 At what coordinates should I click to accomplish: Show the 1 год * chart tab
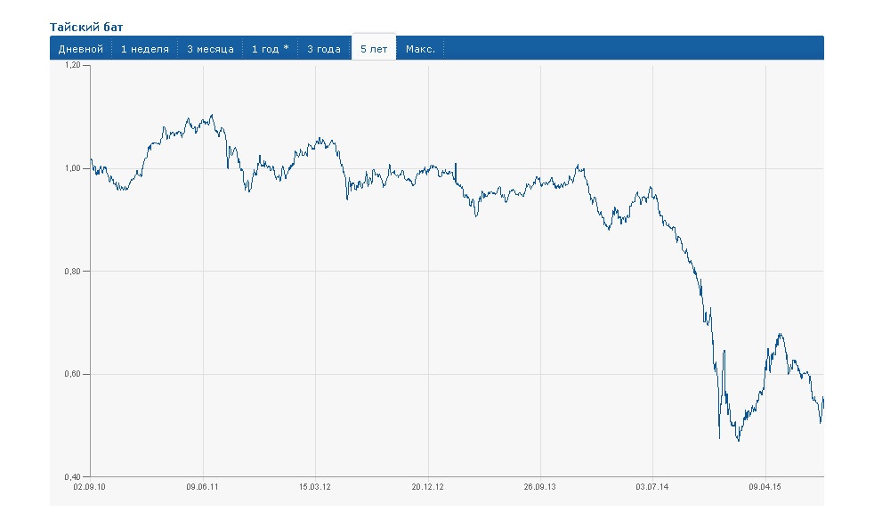tap(270, 49)
